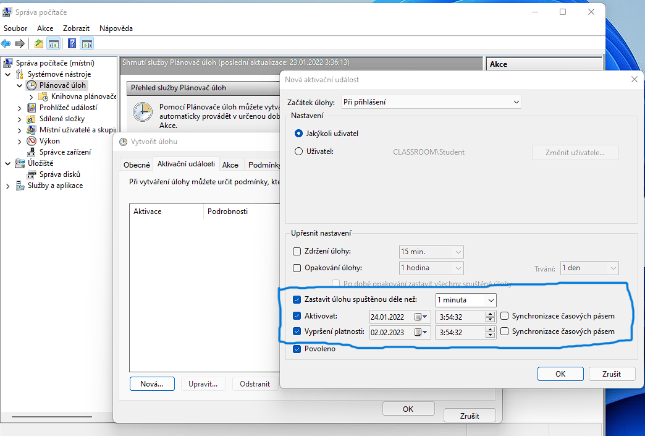Toggle the show/hide console tree icon
The width and height of the screenshot is (645, 436).
tap(54, 44)
